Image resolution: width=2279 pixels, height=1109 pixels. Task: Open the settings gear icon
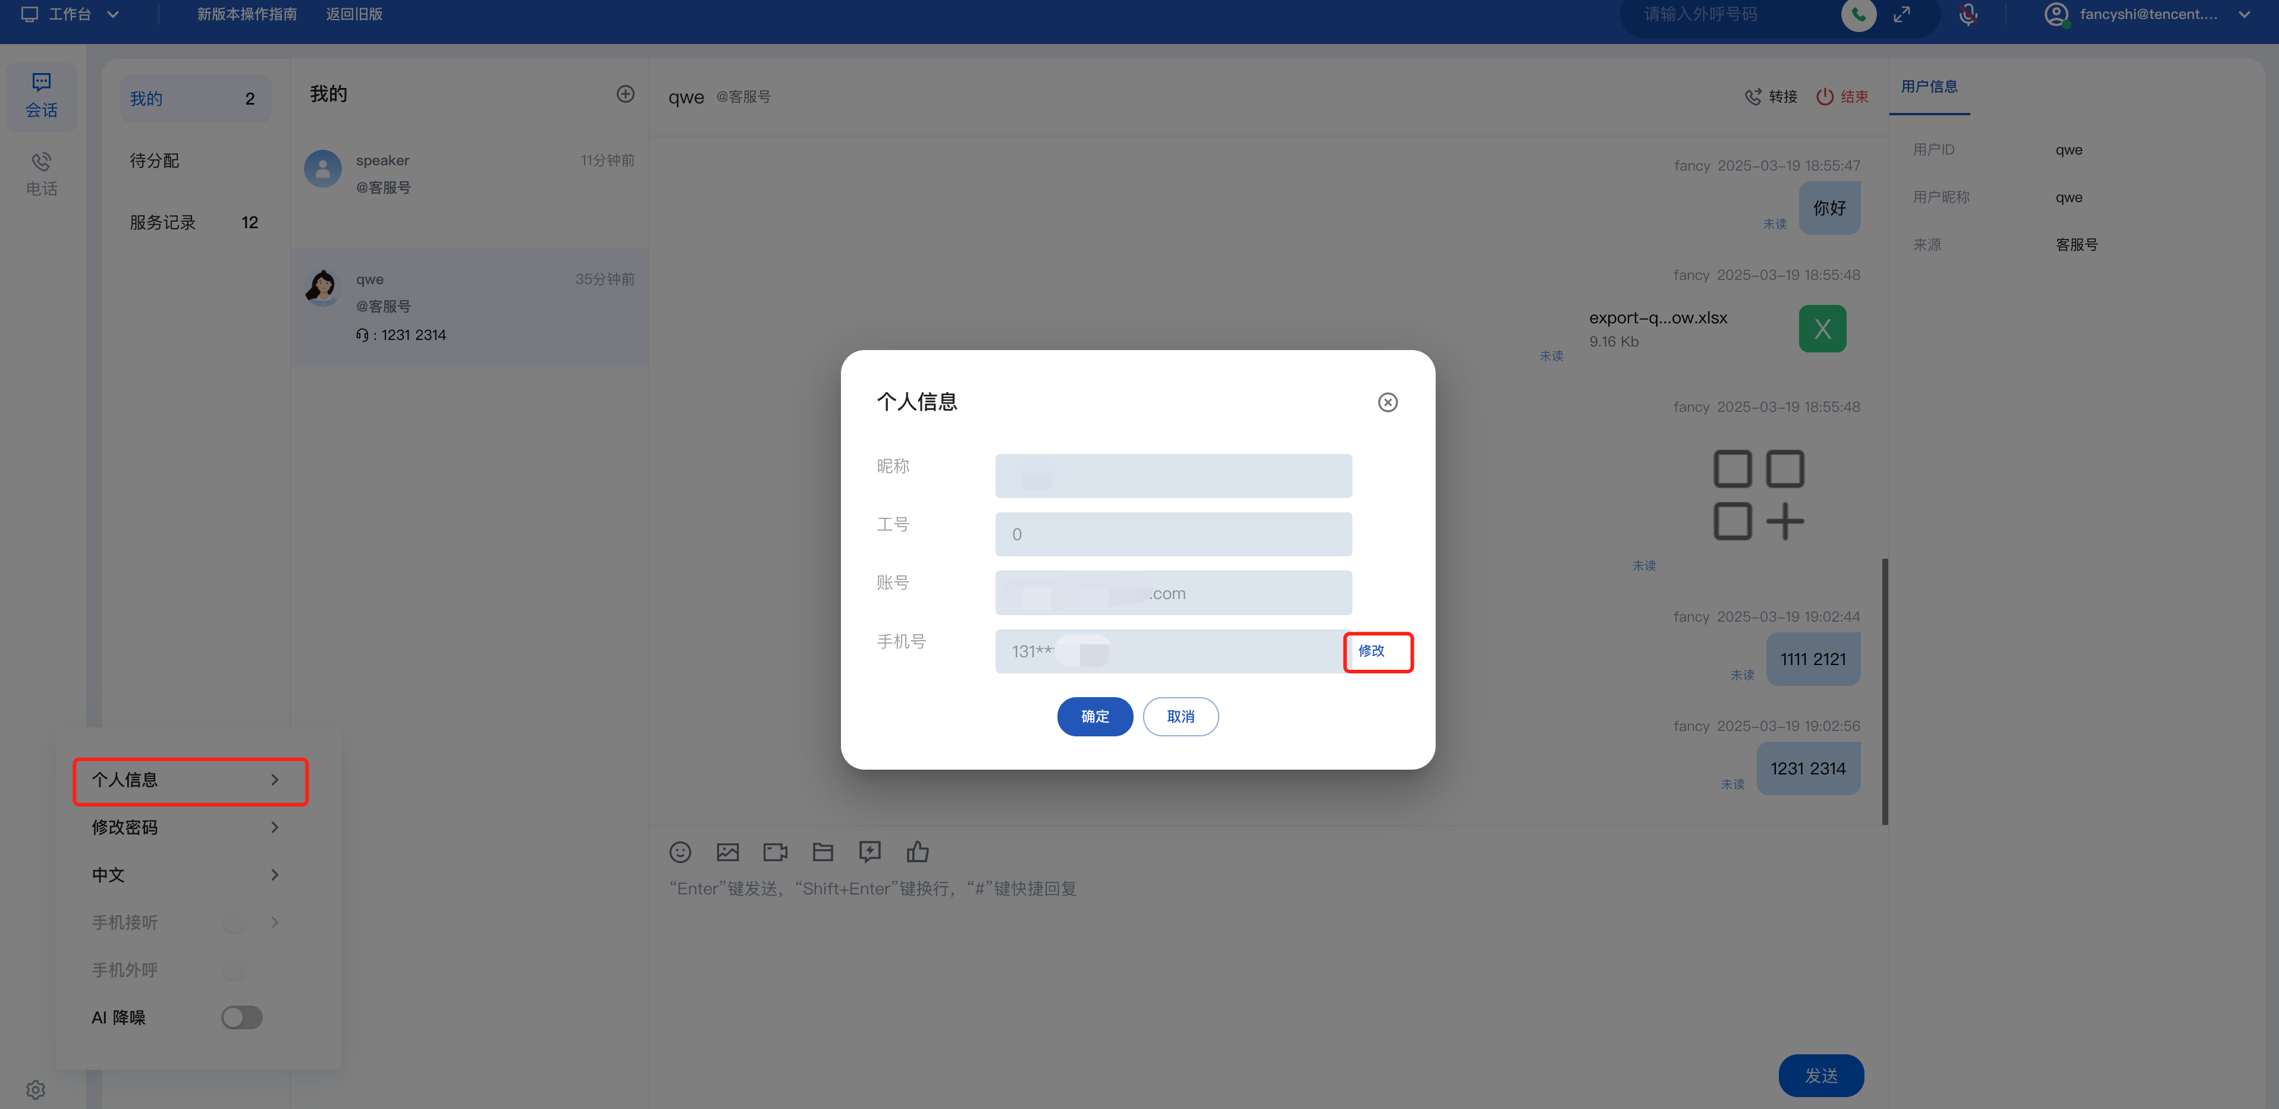pos(36,1089)
